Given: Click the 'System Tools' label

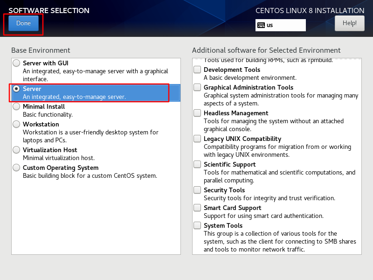Looking at the screenshot, I should click(223, 225).
